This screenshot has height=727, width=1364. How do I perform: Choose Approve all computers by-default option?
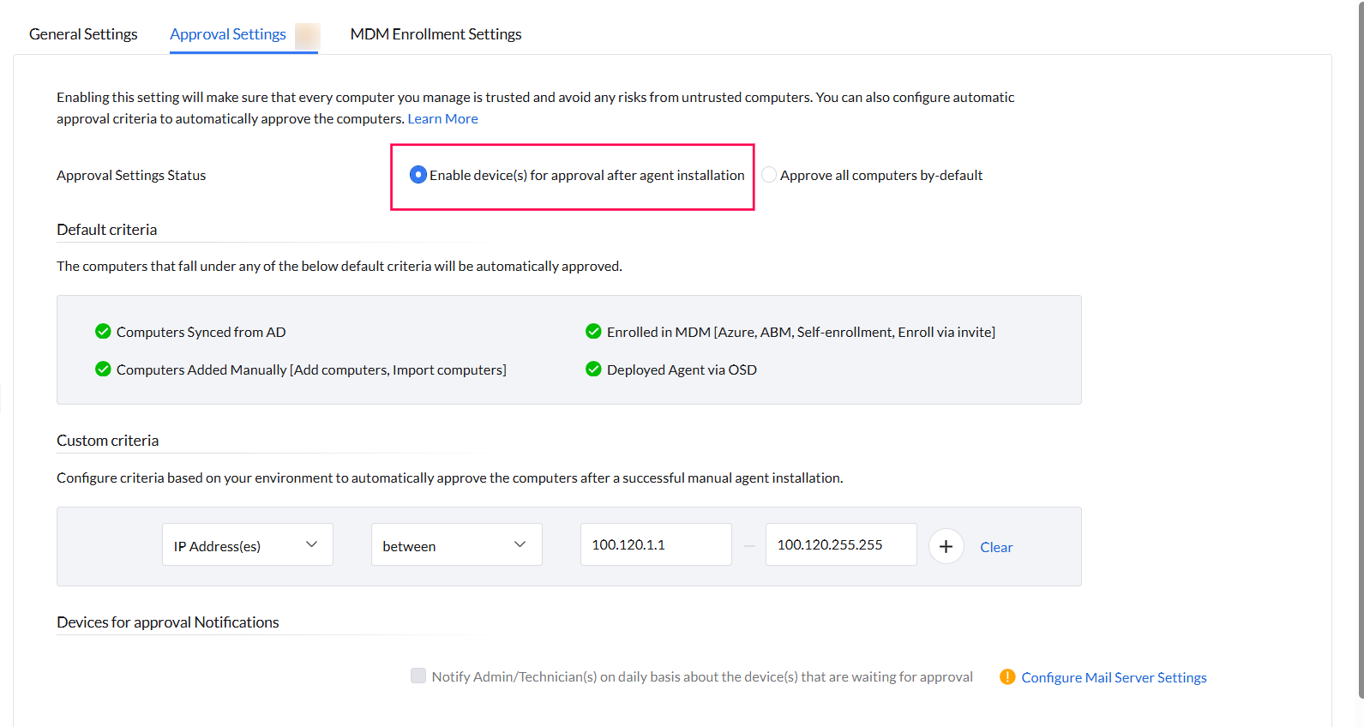point(769,175)
